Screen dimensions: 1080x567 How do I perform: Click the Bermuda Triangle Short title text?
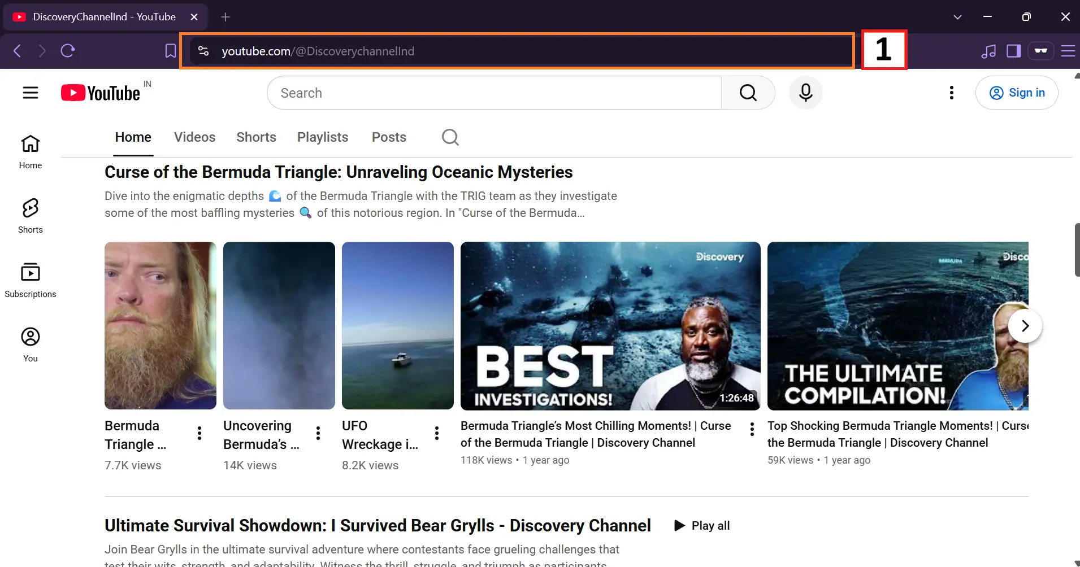click(136, 435)
